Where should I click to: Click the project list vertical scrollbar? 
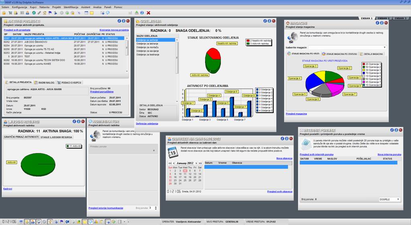(127, 55)
